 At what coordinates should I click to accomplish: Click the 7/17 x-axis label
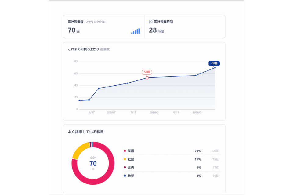[x=133, y=112]
